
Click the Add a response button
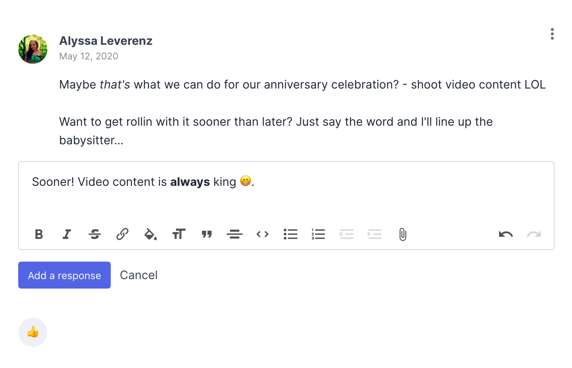[64, 275]
